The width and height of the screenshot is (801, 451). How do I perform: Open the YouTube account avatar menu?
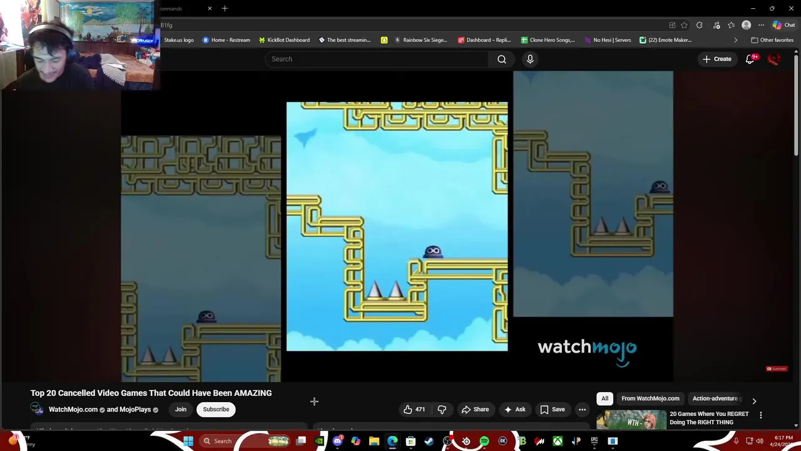[774, 59]
